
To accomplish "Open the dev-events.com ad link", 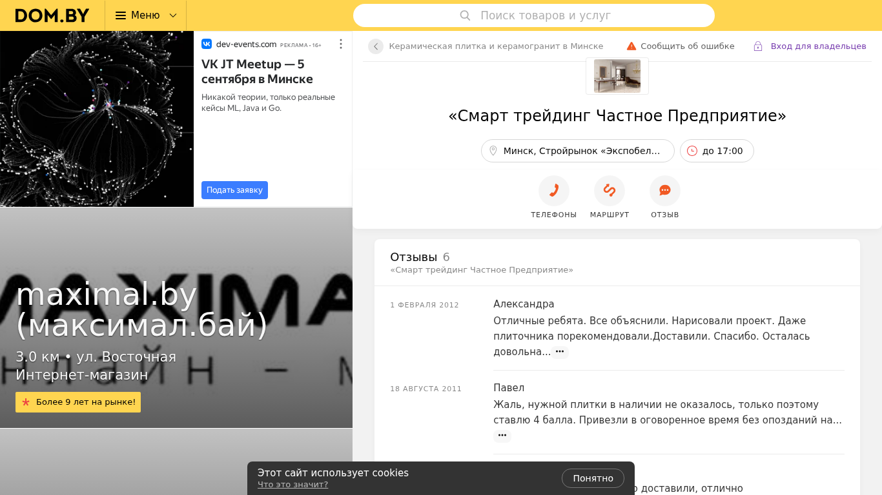I will (246, 44).
